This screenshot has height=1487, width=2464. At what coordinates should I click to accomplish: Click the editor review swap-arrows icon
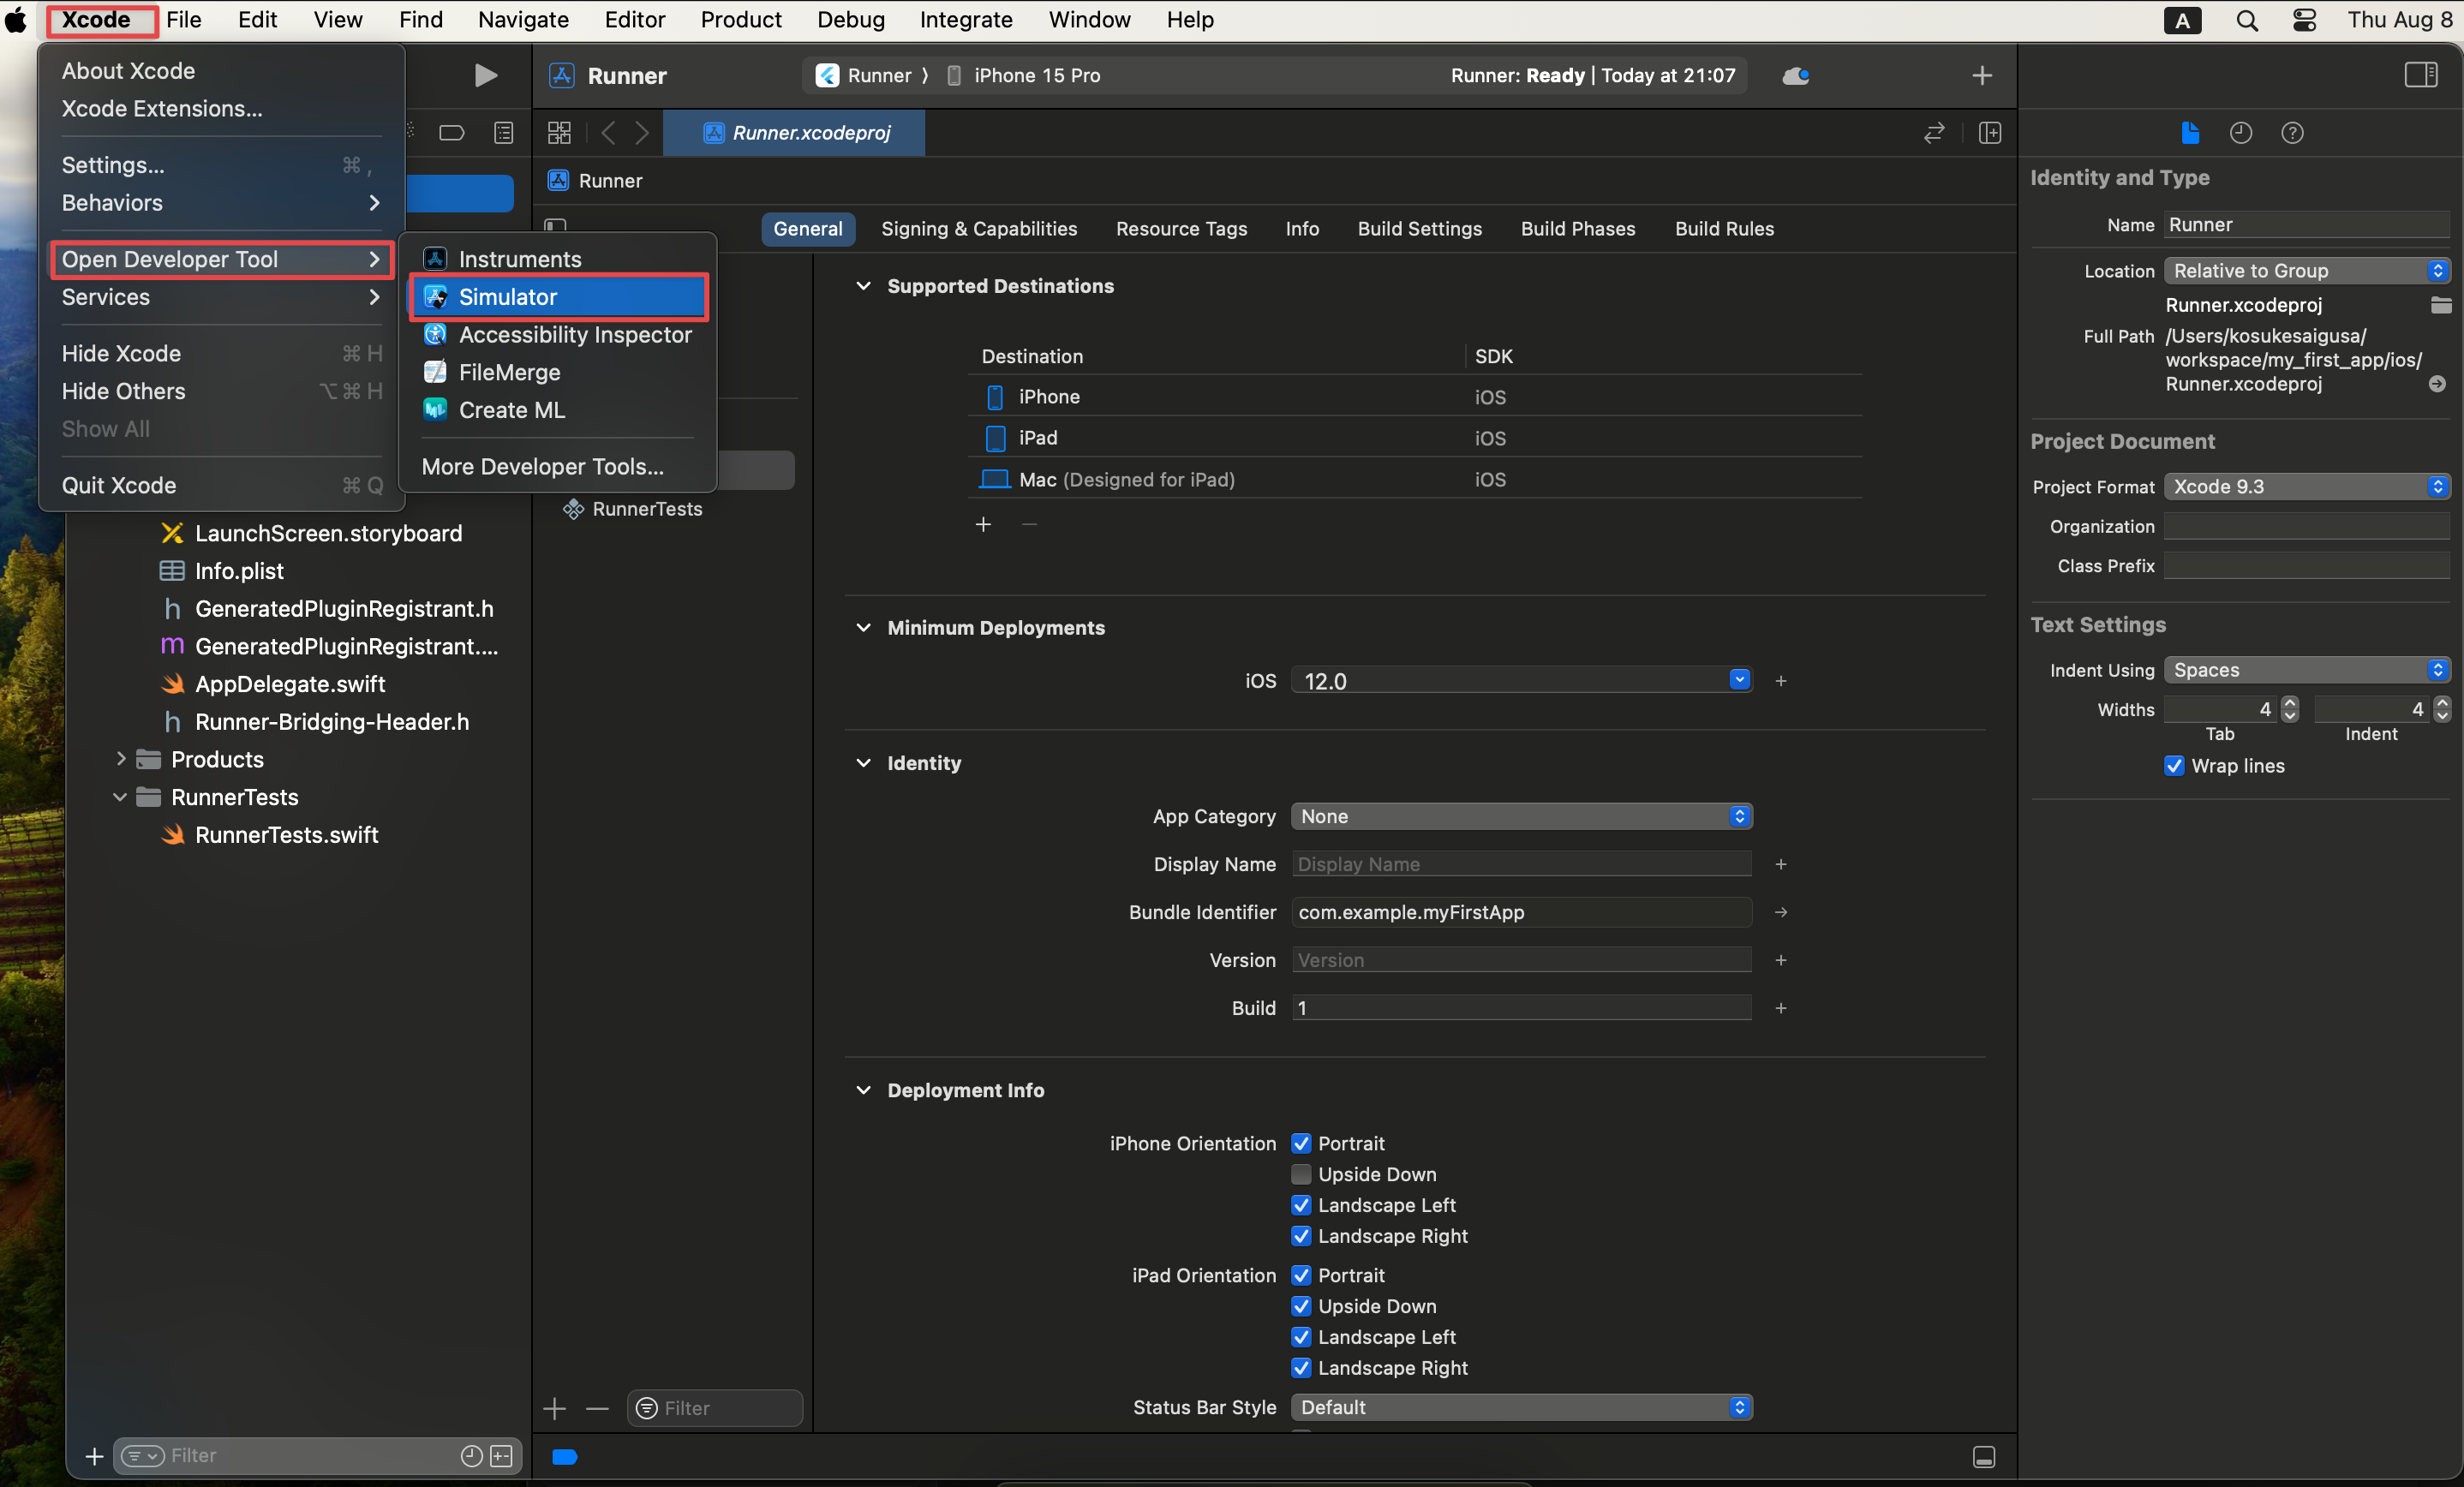1934,132
